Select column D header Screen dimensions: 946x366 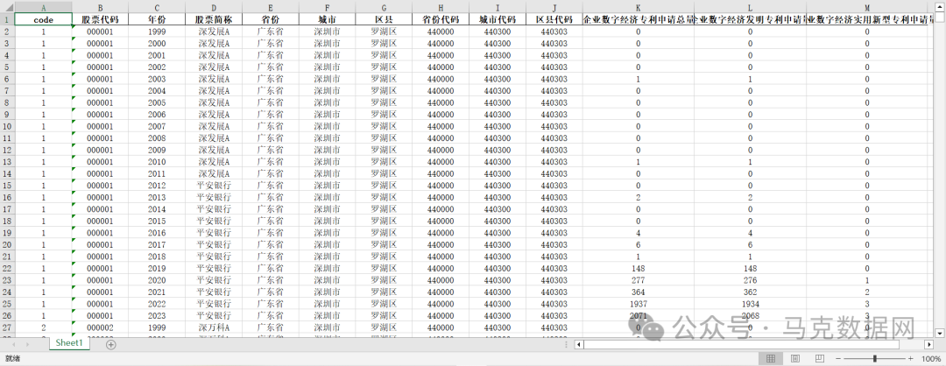click(214, 8)
